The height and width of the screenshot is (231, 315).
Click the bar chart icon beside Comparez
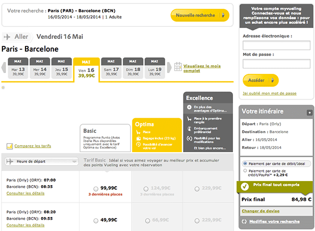coord(9,146)
